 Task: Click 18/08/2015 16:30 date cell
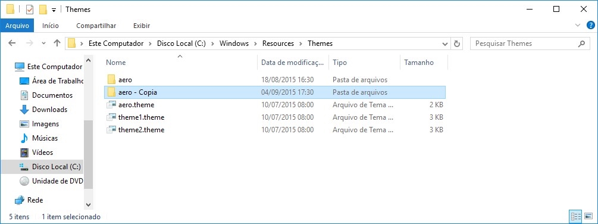click(x=287, y=80)
